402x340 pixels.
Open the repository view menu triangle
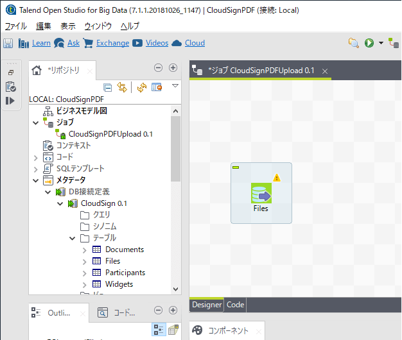[175, 86]
